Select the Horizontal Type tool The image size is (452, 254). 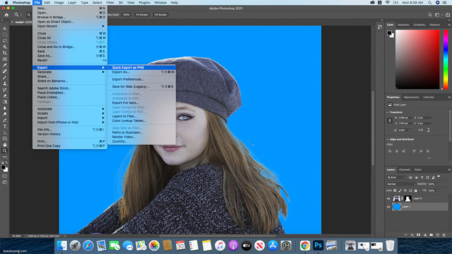[x=5, y=126]
